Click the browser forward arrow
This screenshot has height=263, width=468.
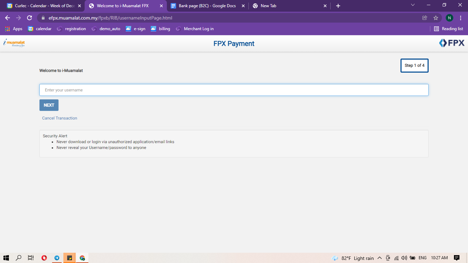click(19, 18)
